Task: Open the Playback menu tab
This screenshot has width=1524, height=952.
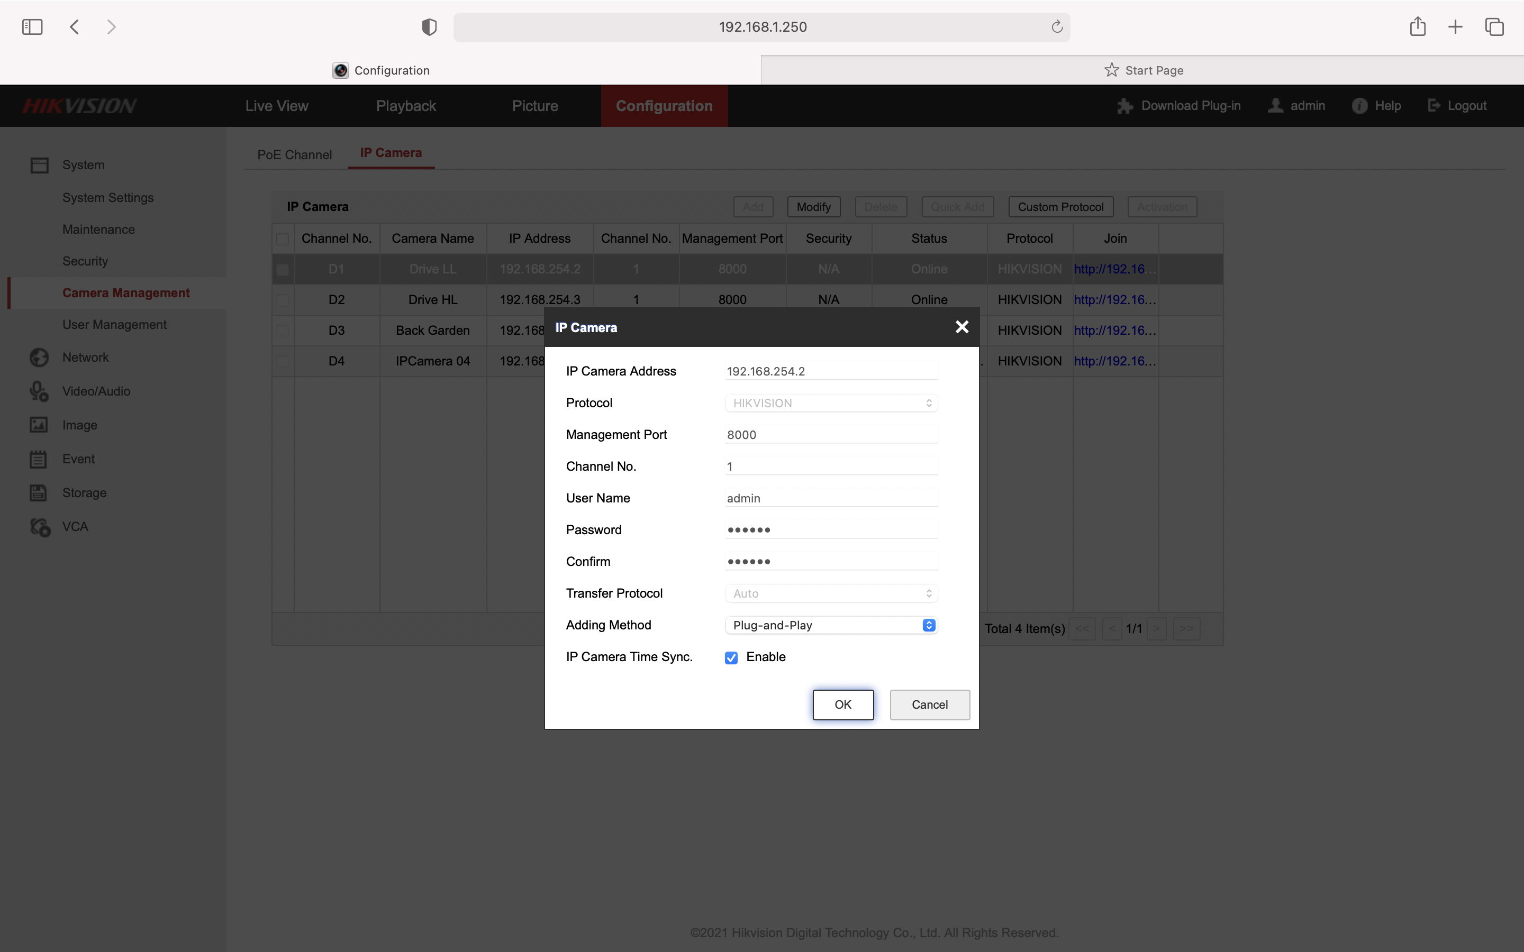Action: click(405, 106)
